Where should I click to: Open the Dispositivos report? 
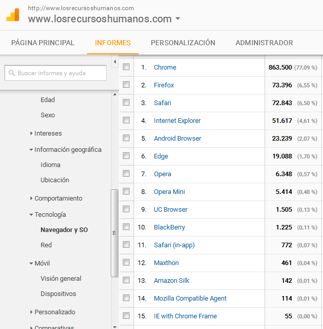[x=58, y=294]
